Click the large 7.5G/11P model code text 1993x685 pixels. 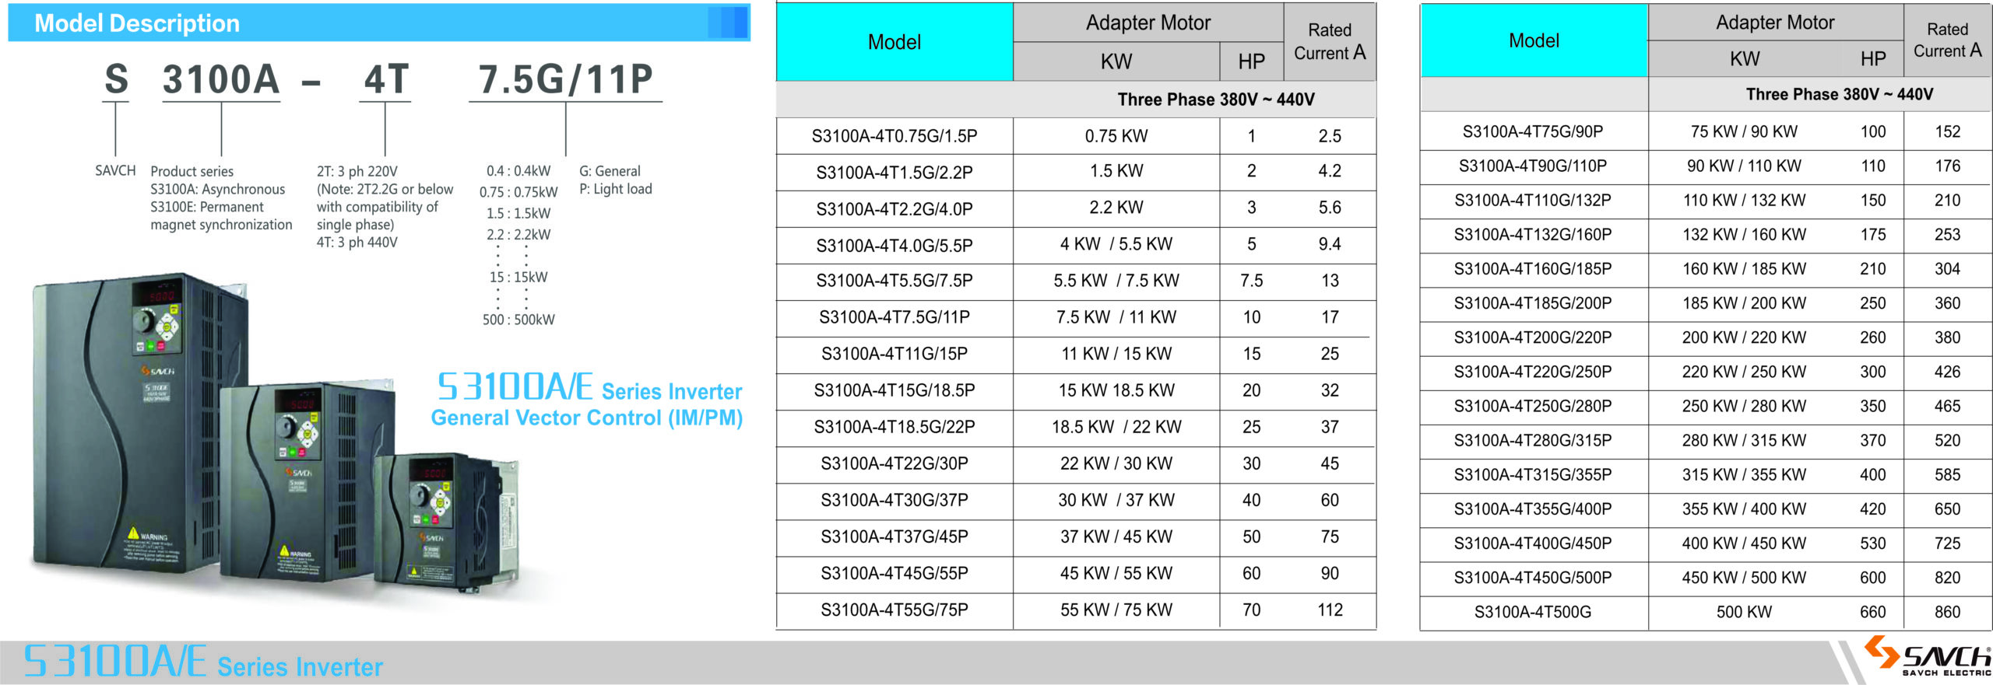coord(565,80)
